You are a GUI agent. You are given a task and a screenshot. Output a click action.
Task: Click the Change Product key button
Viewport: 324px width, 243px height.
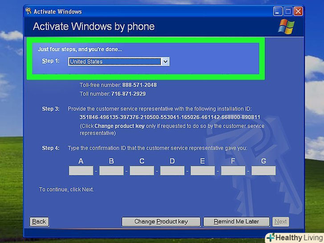[x=161, y=222]
